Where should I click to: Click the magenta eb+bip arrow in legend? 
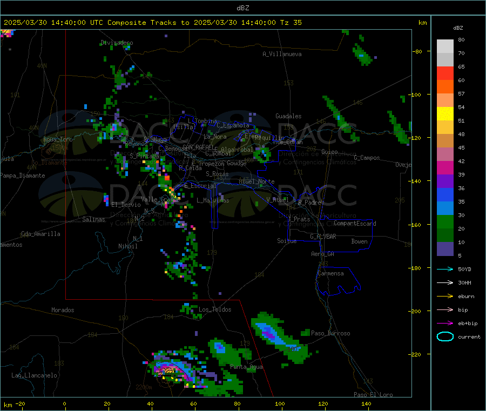click(x=445, y=324)
